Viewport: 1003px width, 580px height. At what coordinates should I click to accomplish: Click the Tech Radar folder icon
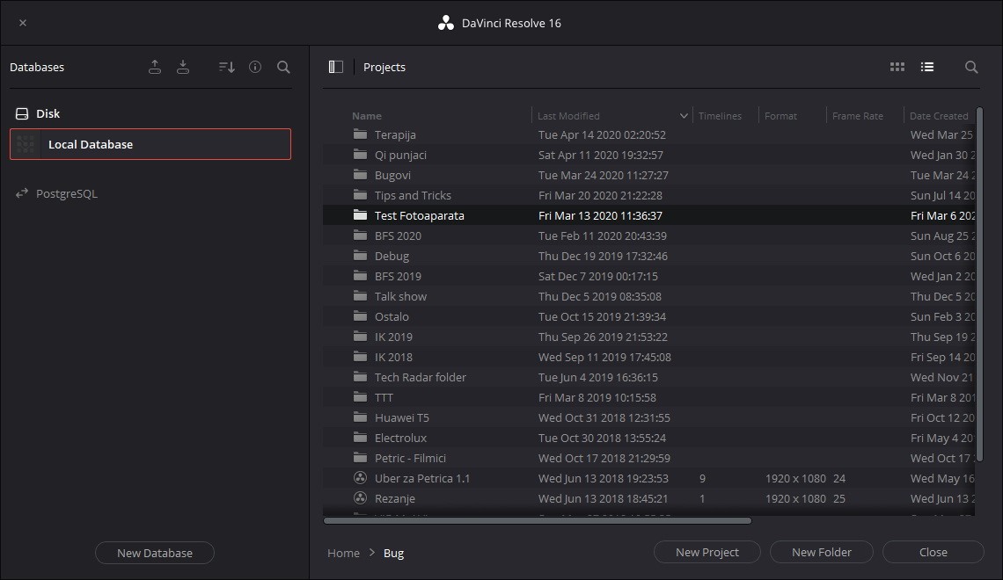pyautogui.click(x=360, y=377)
